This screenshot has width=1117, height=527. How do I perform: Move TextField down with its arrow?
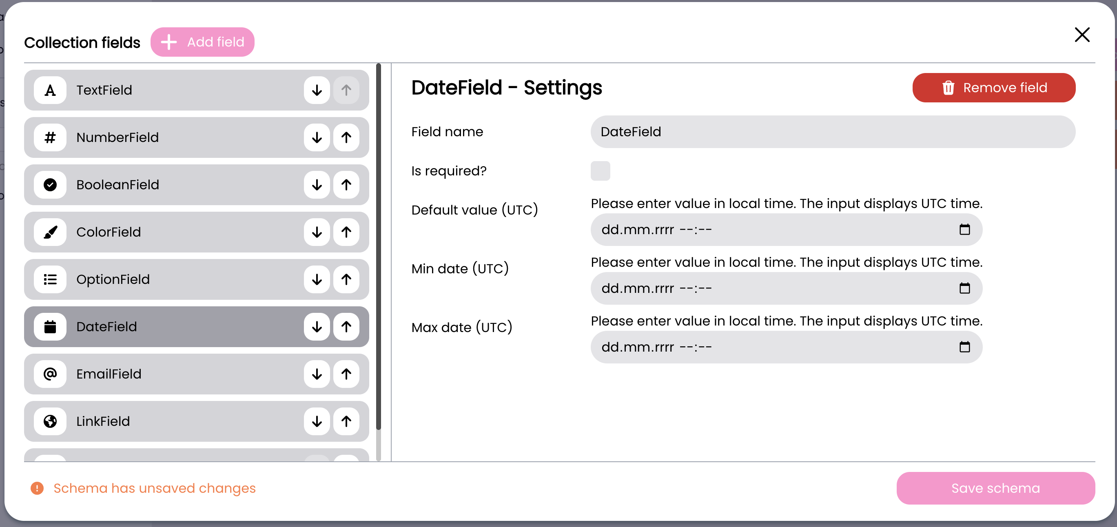[x=317, y=90]
